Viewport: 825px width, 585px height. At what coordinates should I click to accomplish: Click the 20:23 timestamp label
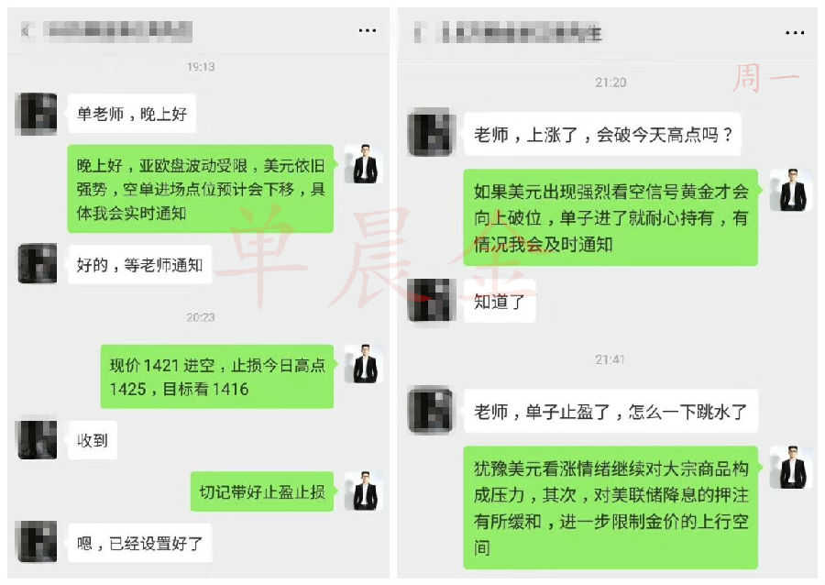201,317
